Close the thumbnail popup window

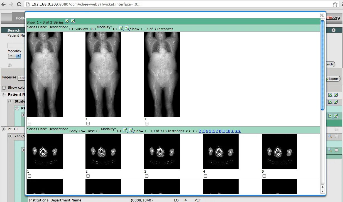click(322, 15)
